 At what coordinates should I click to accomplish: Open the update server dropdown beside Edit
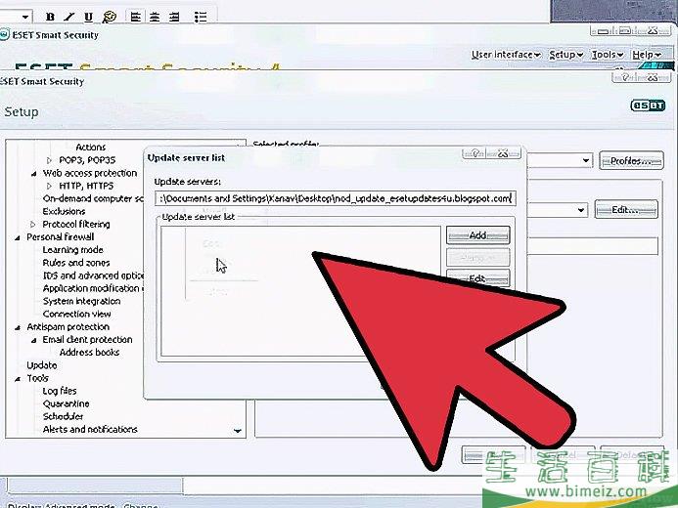click(x=581, y=210)
